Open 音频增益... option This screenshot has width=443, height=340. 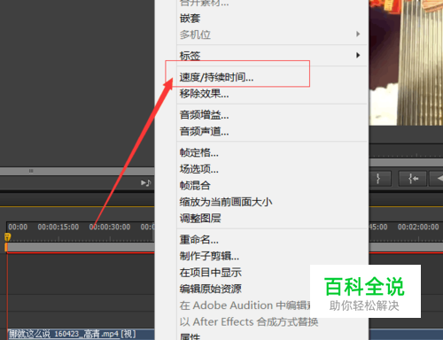coord(204,115)
